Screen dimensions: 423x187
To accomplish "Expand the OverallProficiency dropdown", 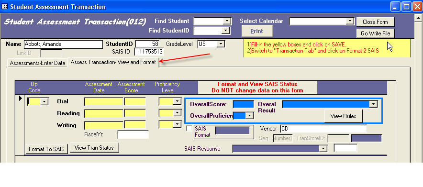I will tap(249, 116).
